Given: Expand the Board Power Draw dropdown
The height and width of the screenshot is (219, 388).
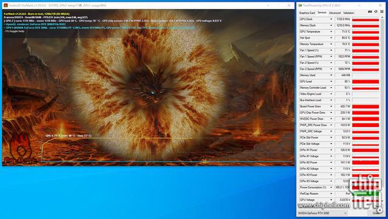Looking at the screenshot, I should pyautogui.click(x=331, y=106).
